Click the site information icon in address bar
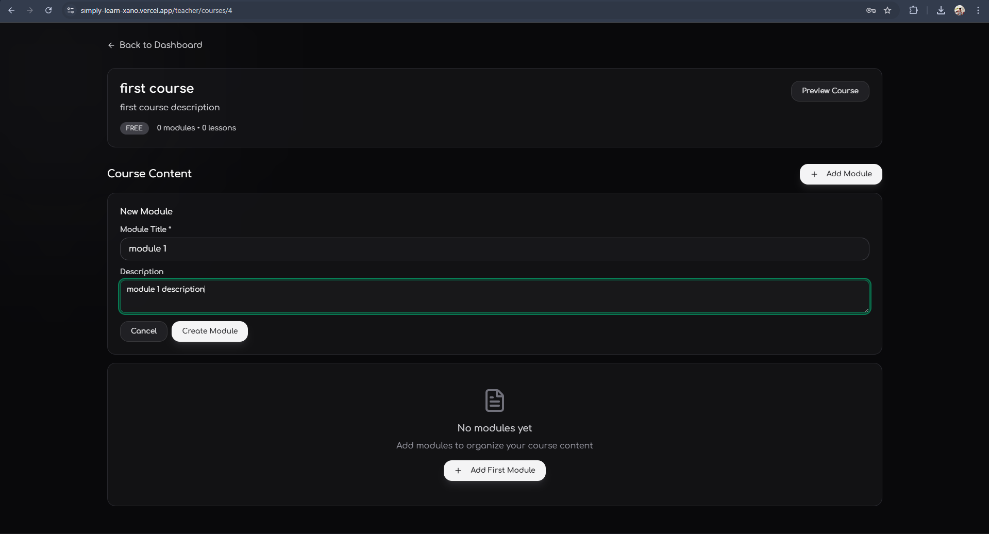This screenshot has height=534, width=989. [x=70, y=10]
